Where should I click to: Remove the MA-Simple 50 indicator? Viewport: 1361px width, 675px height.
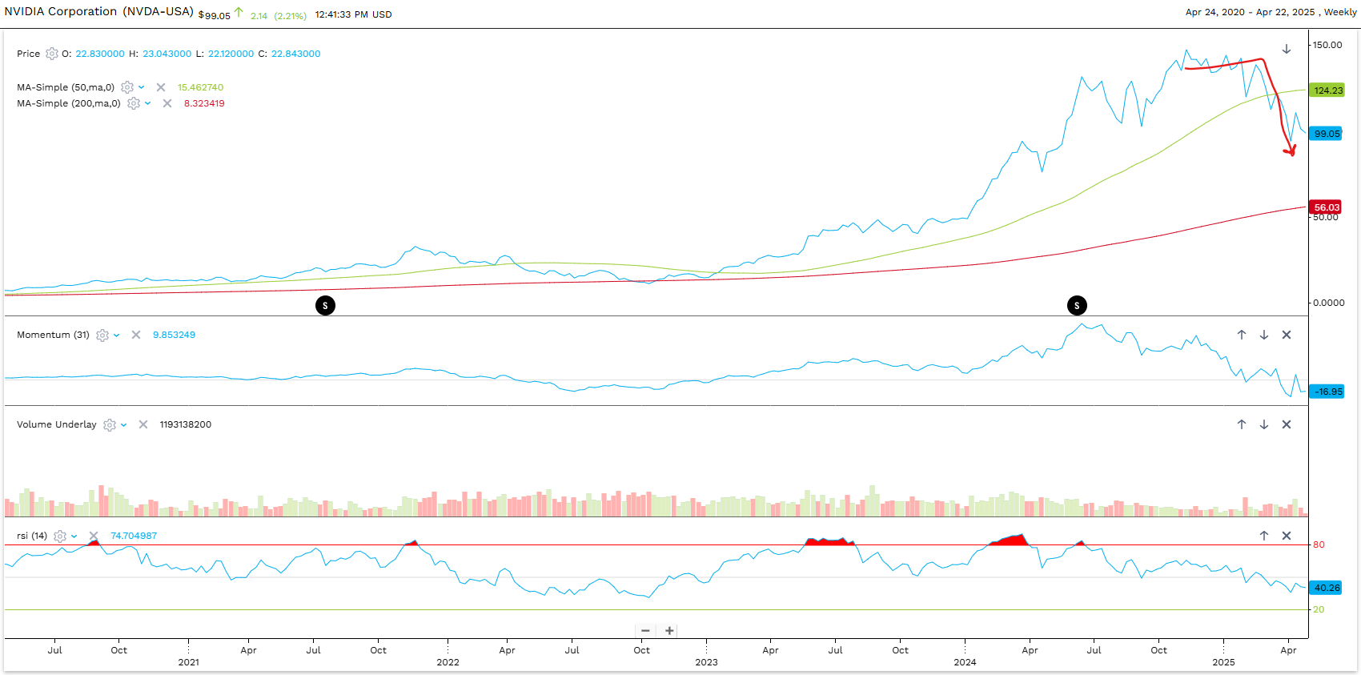[161, 87]
